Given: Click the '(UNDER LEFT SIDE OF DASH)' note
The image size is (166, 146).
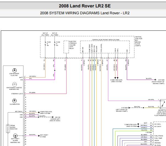Looking at the screenshot, I should (55, 120).
